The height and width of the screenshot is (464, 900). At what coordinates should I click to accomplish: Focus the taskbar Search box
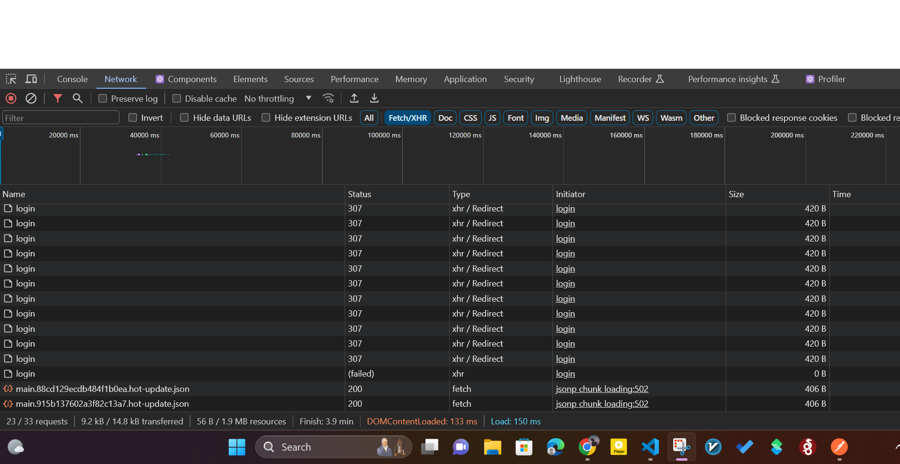pos(334,447)
